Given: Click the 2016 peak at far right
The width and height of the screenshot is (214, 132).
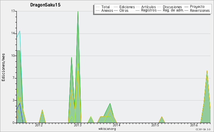Looking at the screenshot, I should click(207, 71).
